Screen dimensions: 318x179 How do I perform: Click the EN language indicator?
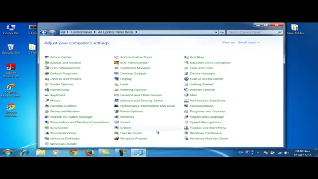[241, 152]
